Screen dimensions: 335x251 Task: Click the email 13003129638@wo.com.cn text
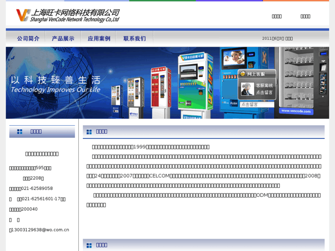point(40,230)
